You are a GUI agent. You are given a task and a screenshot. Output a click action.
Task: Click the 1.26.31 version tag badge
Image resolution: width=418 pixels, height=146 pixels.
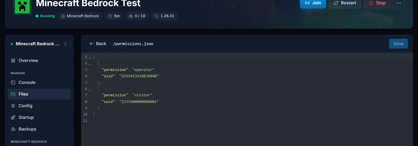tap(164, 16)
